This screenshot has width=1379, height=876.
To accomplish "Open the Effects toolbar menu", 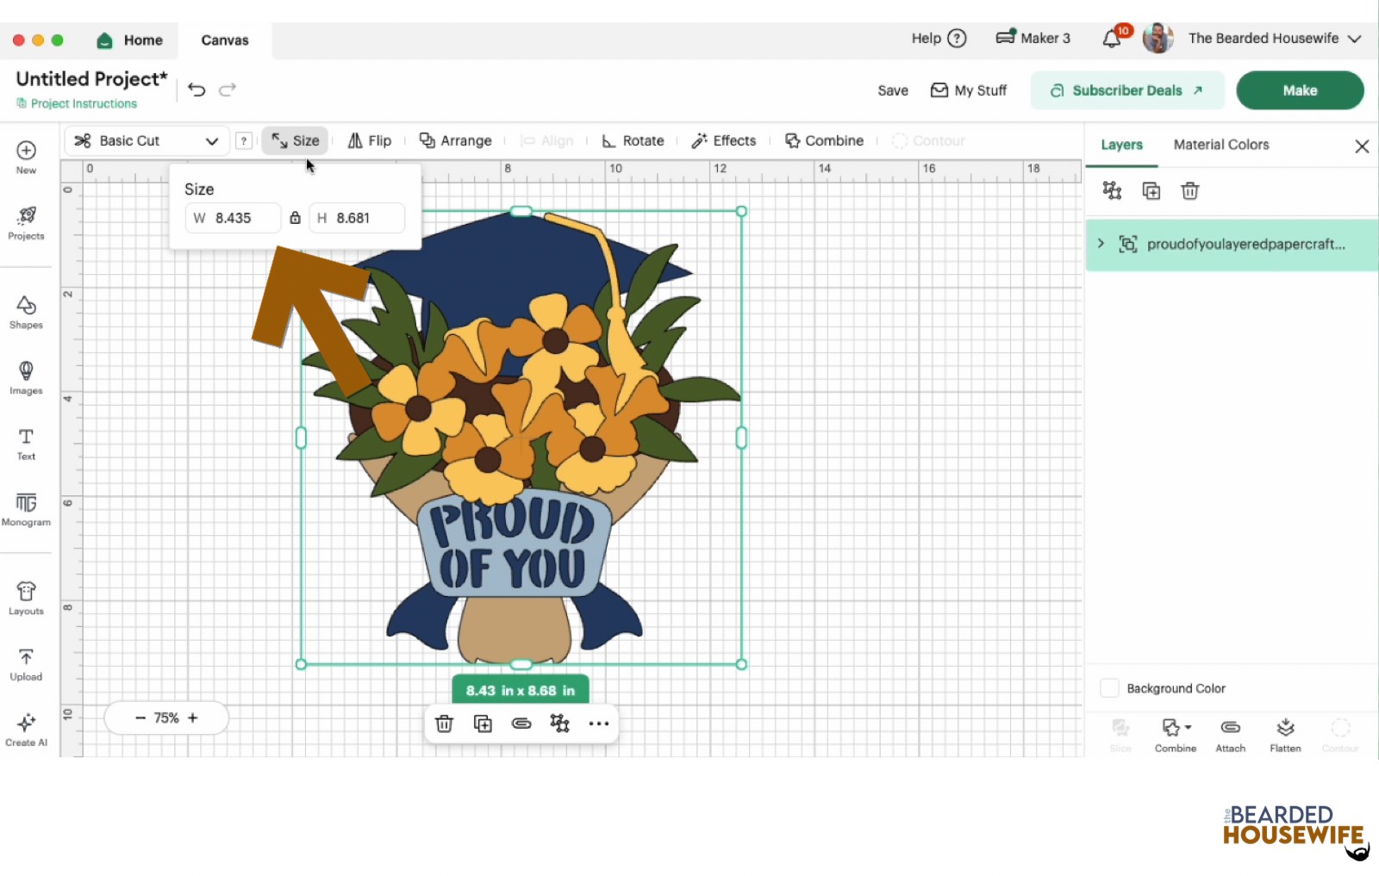I will point(724,140).
